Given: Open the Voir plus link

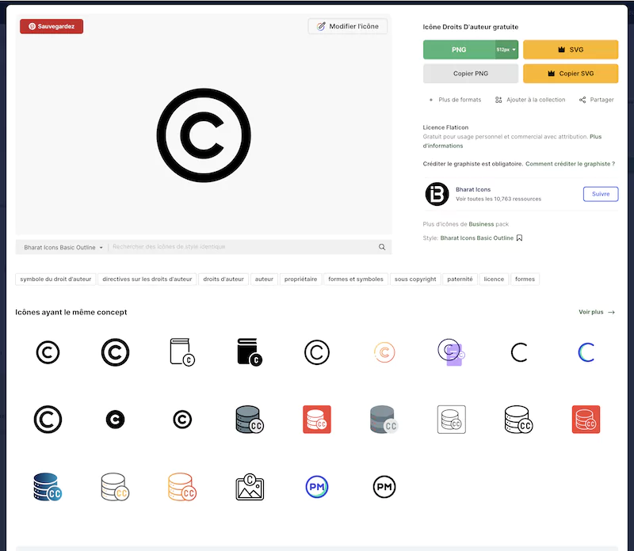Looking at the screenshot, I should tap(590, 311).
